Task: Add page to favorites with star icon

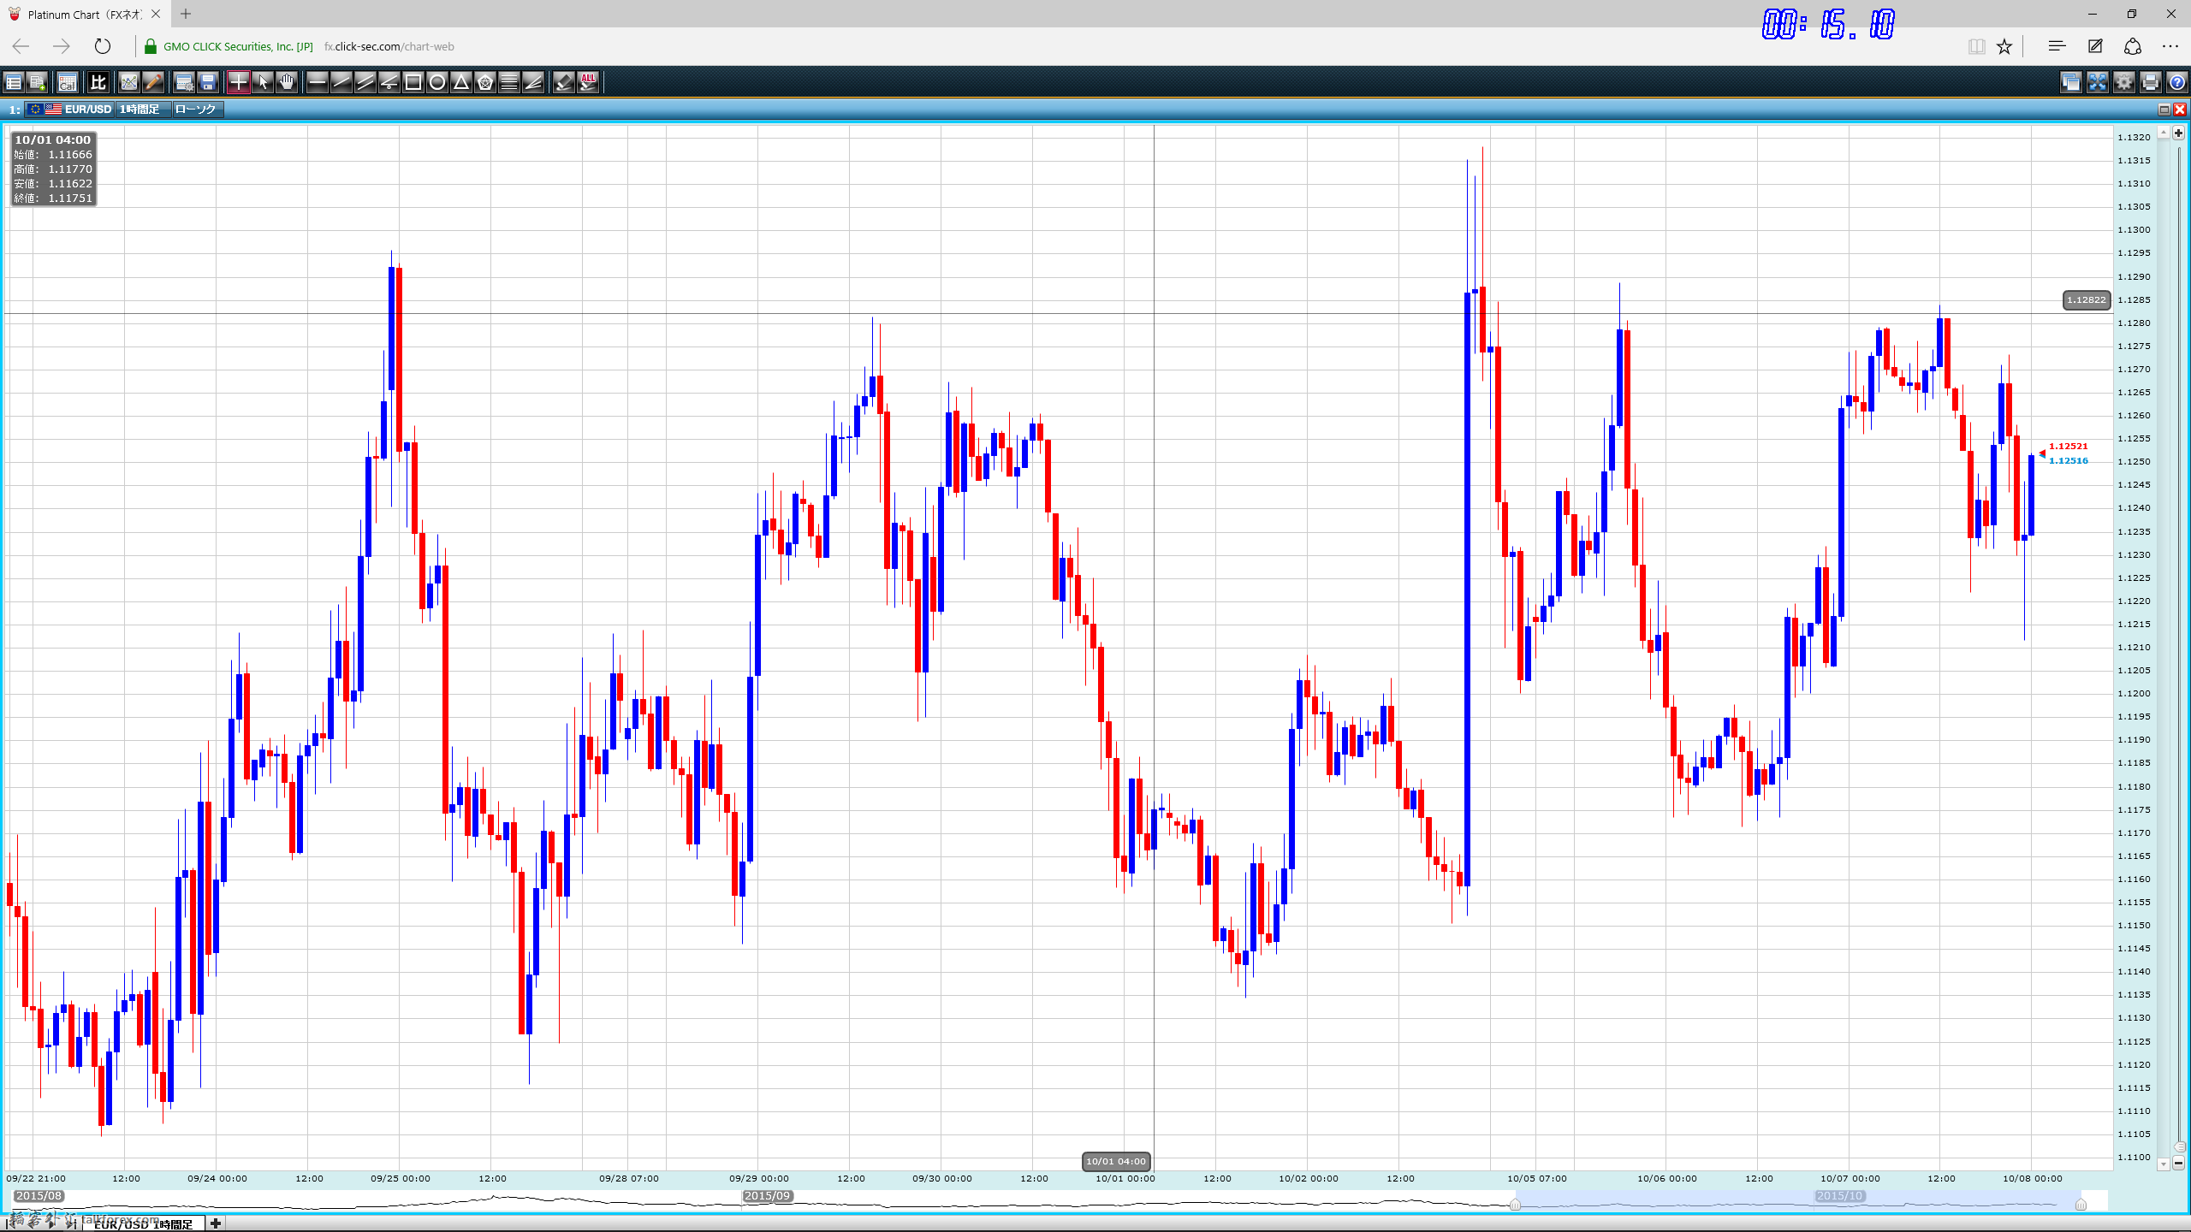Action: [2004, 46]
